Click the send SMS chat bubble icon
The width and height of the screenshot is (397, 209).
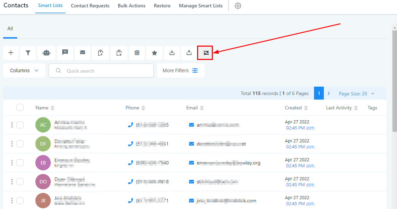coord(65,53)
